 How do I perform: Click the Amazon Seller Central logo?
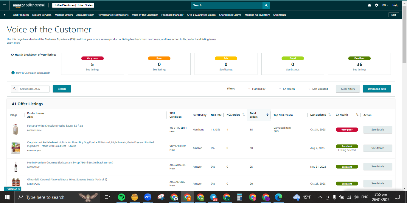(x=29, y=5)
